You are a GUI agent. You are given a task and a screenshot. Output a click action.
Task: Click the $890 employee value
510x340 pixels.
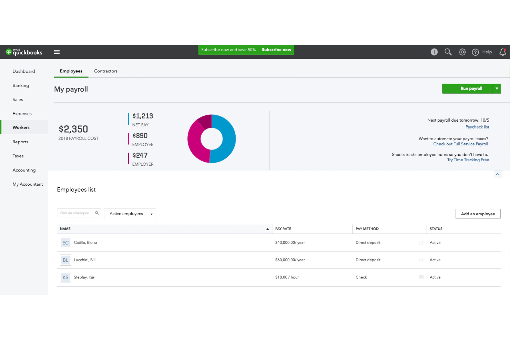140,136
